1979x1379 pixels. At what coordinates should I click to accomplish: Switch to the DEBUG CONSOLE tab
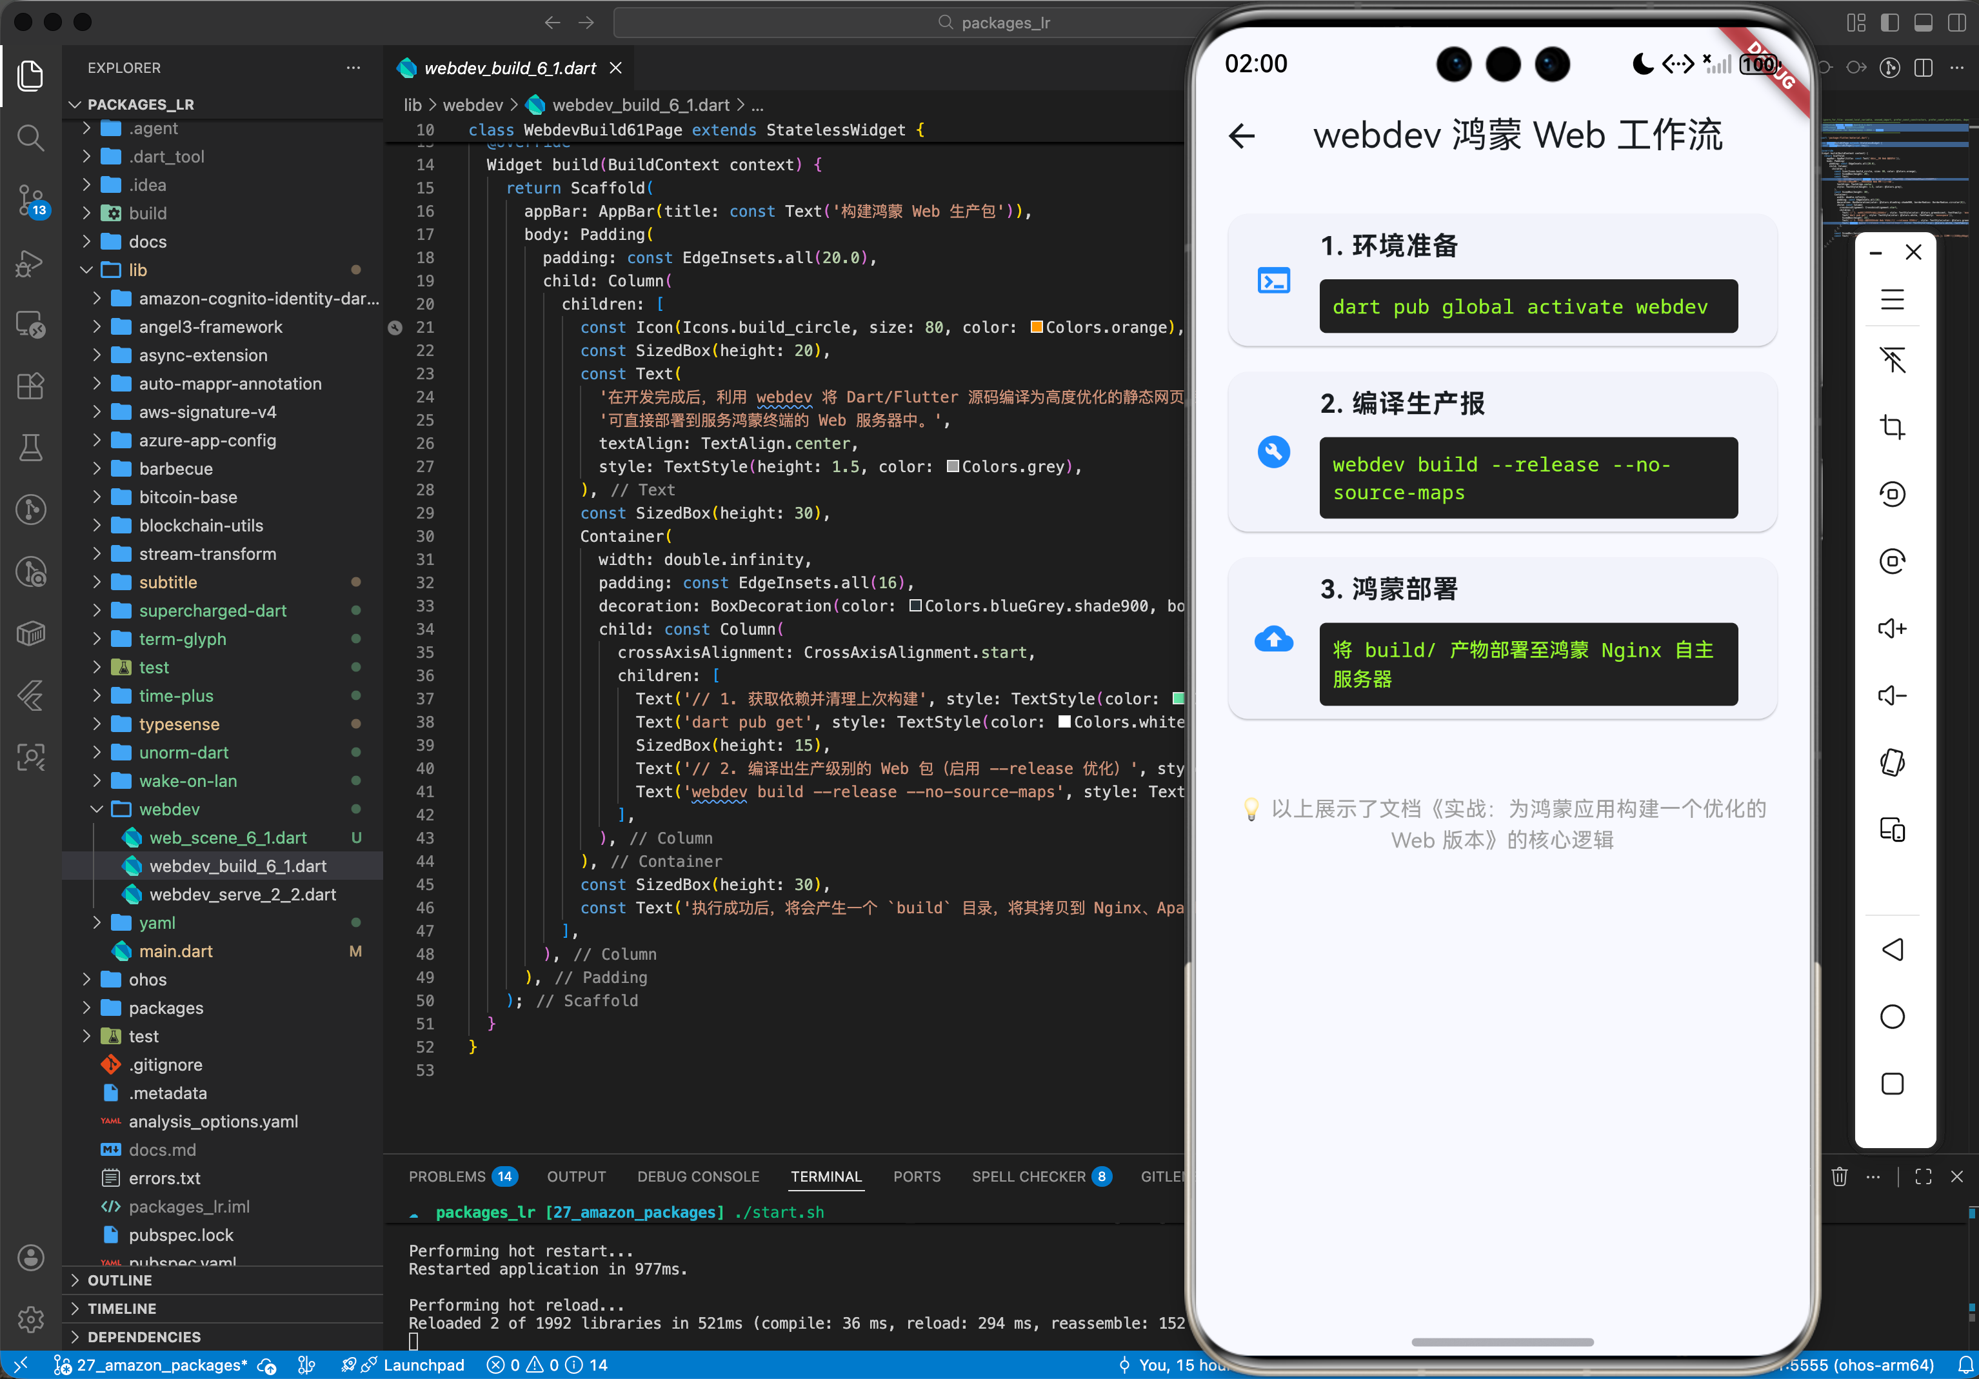point(698,1176)
